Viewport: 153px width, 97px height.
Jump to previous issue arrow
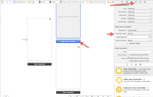(108, 2)
